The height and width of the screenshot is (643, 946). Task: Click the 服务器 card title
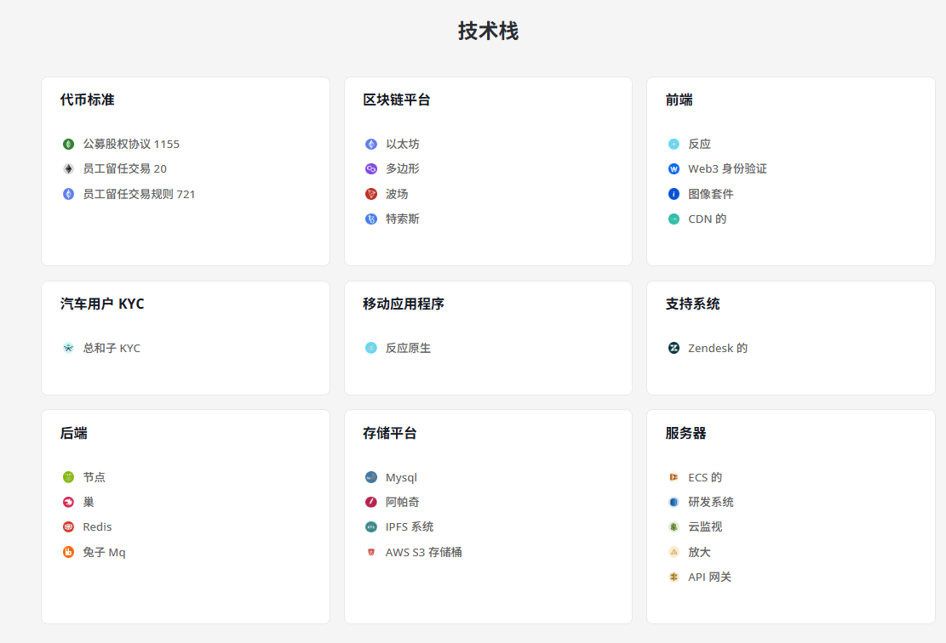[685, 434]
